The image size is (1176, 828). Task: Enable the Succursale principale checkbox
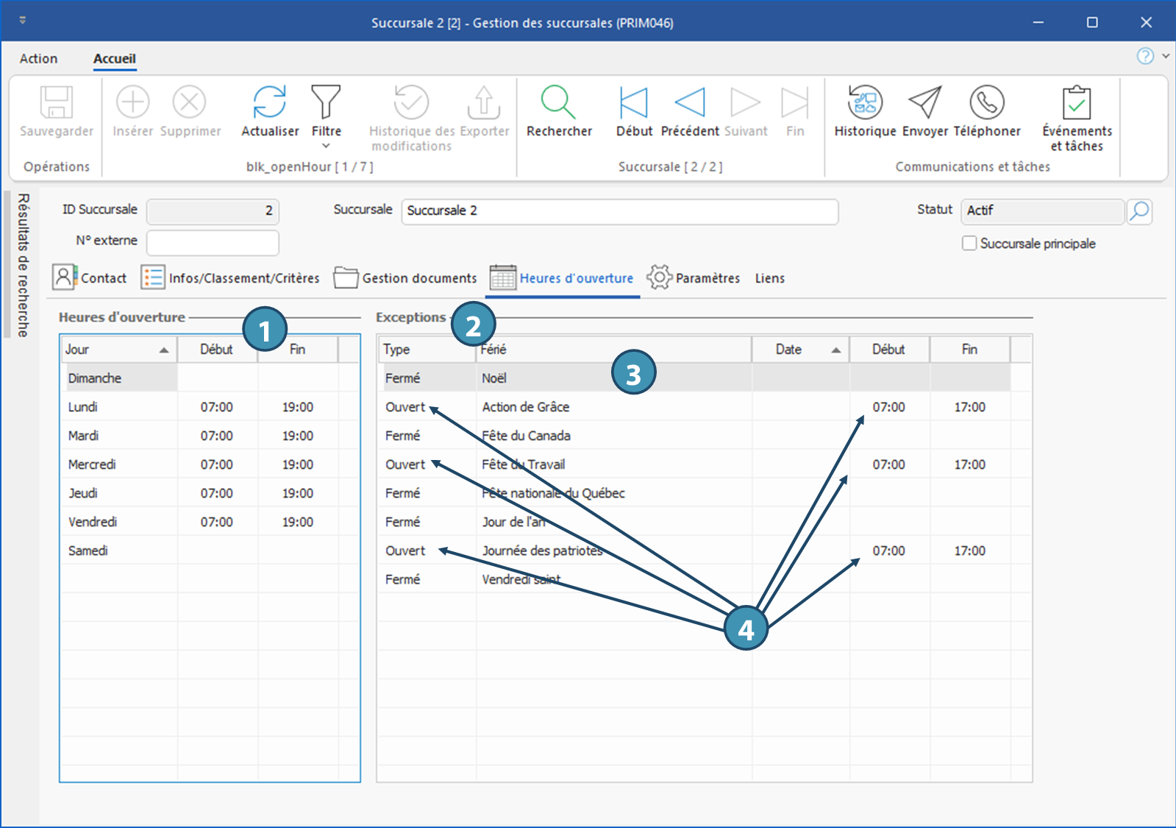click(x=969, y=244)
